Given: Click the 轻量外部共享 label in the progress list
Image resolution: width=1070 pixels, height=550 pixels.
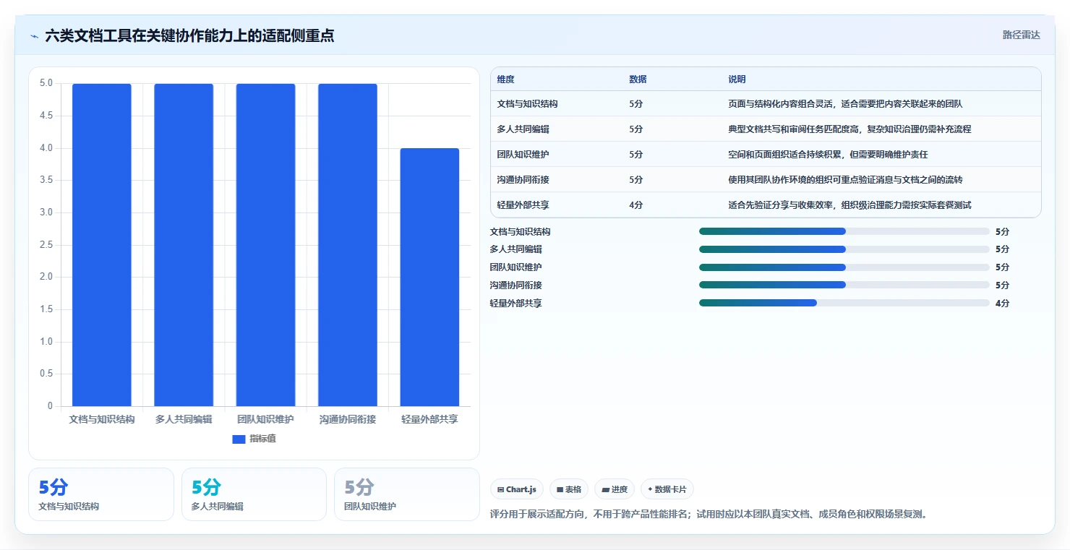Looking at the screenshot, I should coord(515,304).
